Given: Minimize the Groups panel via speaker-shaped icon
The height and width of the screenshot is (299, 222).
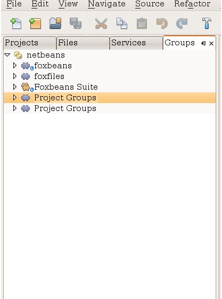Looking at the screenshot, I should click(x=203, y=43).
